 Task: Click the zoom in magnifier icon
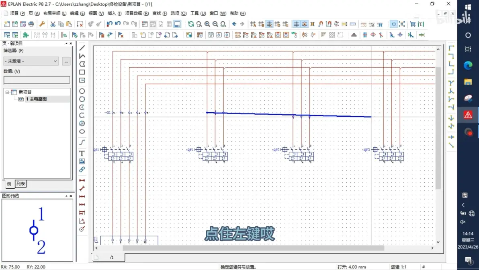(207, 24)
